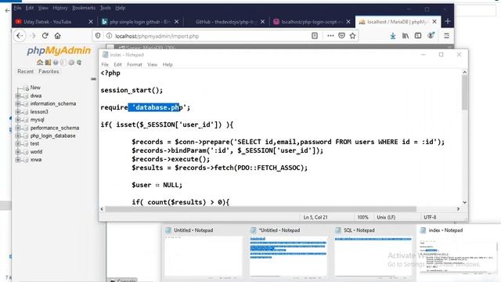Open Notepad File menu

point(105,64)
